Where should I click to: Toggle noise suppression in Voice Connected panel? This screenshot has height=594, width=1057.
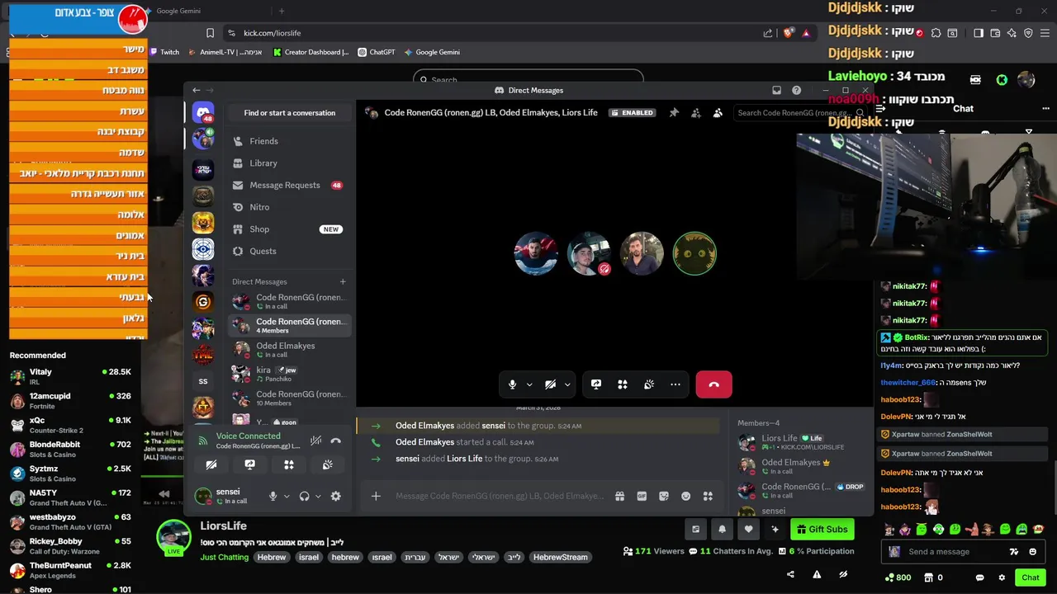[x=315, y=441]
